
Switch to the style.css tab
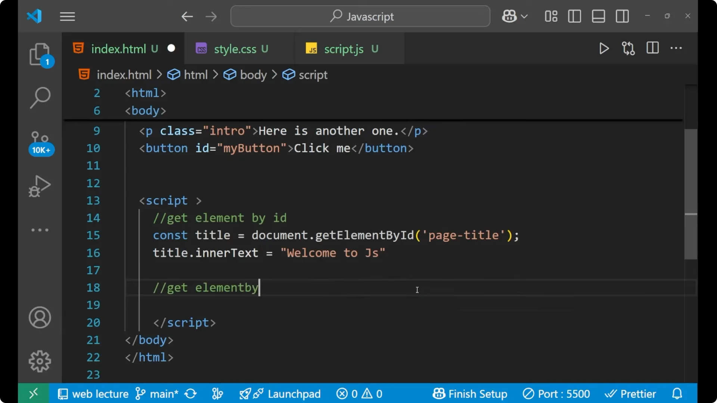(x=235, y=49)
